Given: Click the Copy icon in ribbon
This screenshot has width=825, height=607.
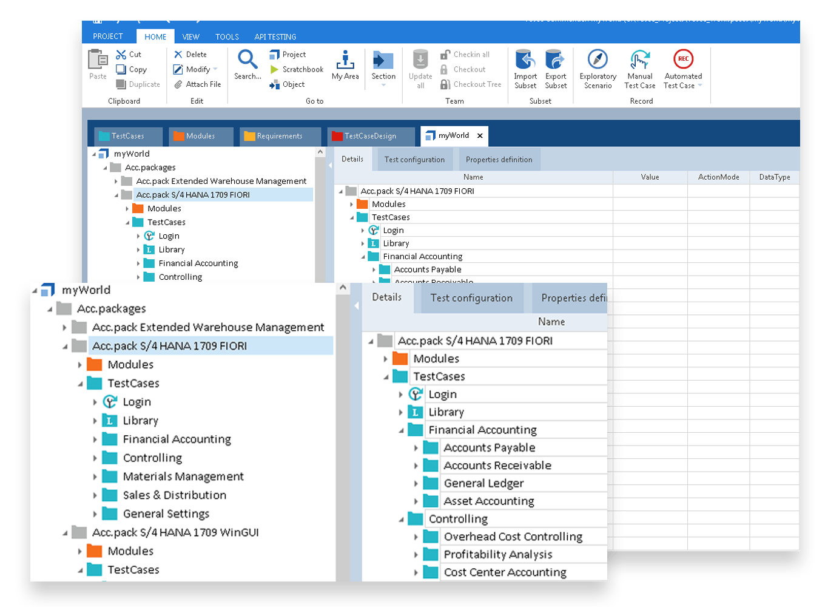Looking at the screenshot, I should (121, 70).
